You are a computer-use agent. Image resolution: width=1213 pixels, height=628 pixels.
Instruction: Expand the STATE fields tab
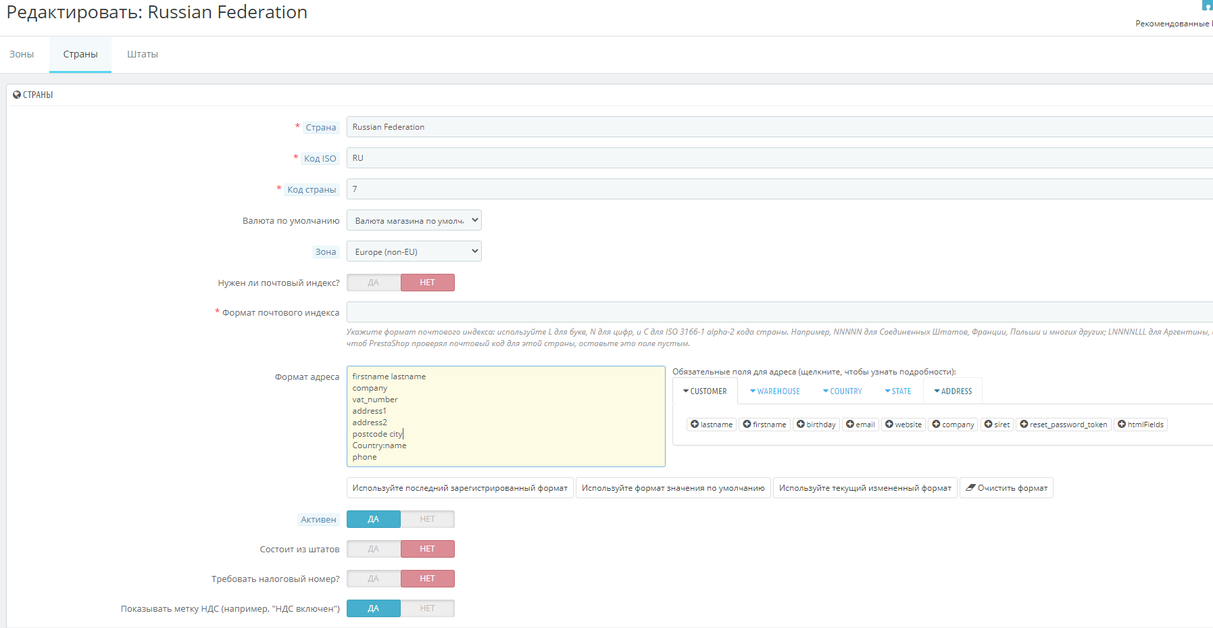(x=898, y=391)
